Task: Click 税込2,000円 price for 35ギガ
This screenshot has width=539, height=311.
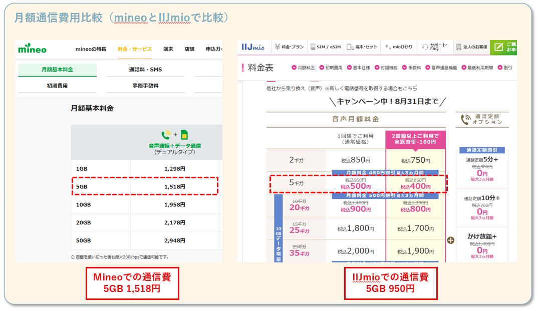Action: coord(356,251)
